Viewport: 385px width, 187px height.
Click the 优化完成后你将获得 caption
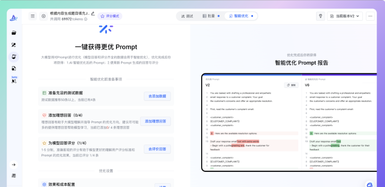(302, 55)
